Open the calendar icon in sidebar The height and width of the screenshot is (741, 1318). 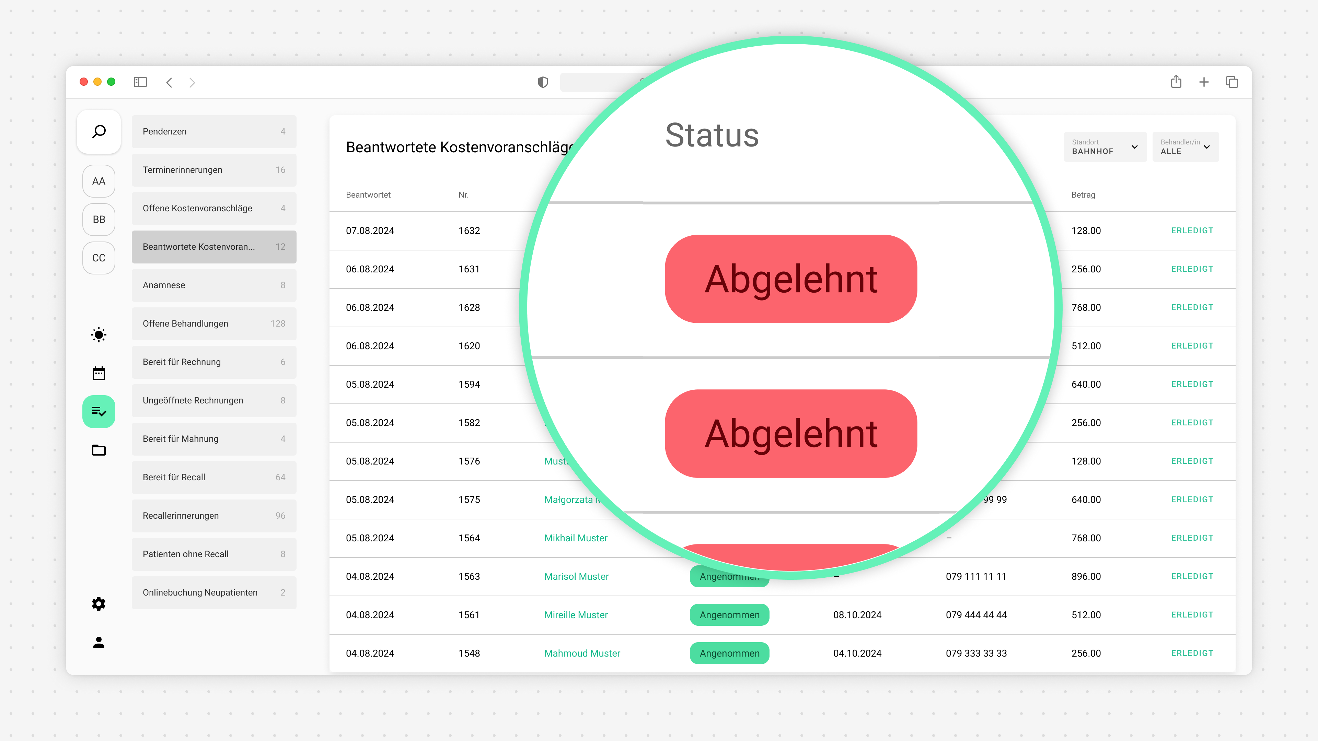(99, 373)
